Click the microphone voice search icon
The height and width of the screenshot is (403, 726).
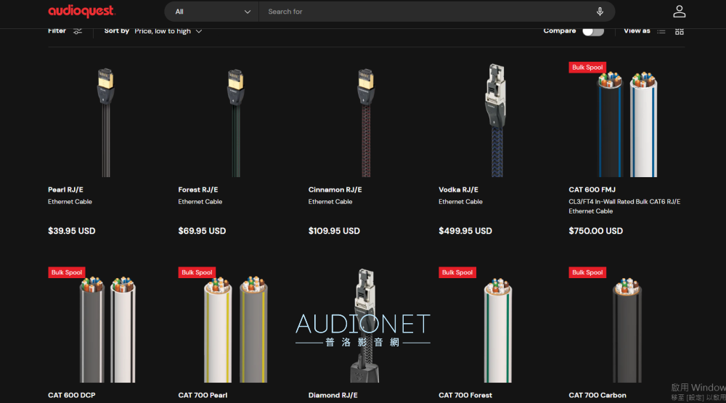tap(600, 12)
